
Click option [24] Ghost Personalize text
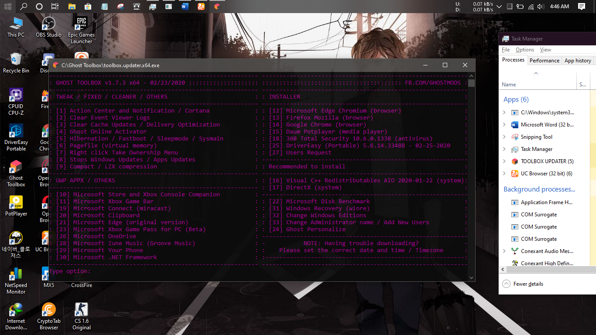[307, 229]
